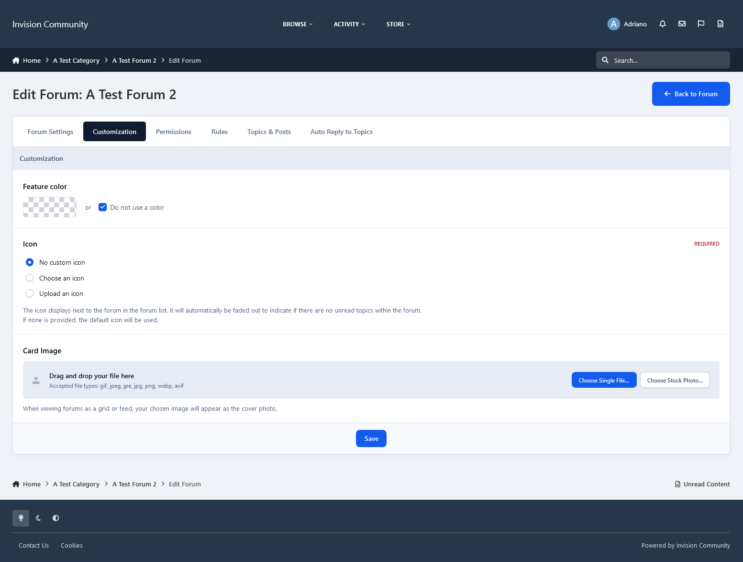This screenshot has width=743, height=562.
Task: Uncheck the Do not use a color checkbox
Action: [102, 207]
